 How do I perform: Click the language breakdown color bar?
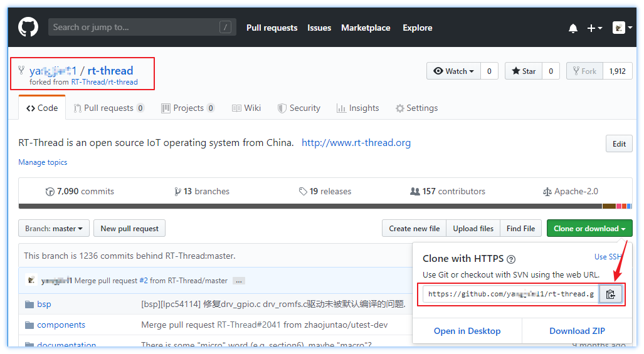[325, 206]
